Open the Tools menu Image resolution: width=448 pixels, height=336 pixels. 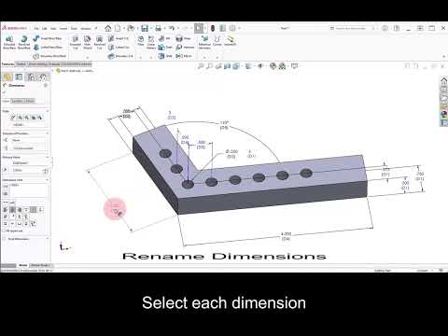[x=74, y=28]
